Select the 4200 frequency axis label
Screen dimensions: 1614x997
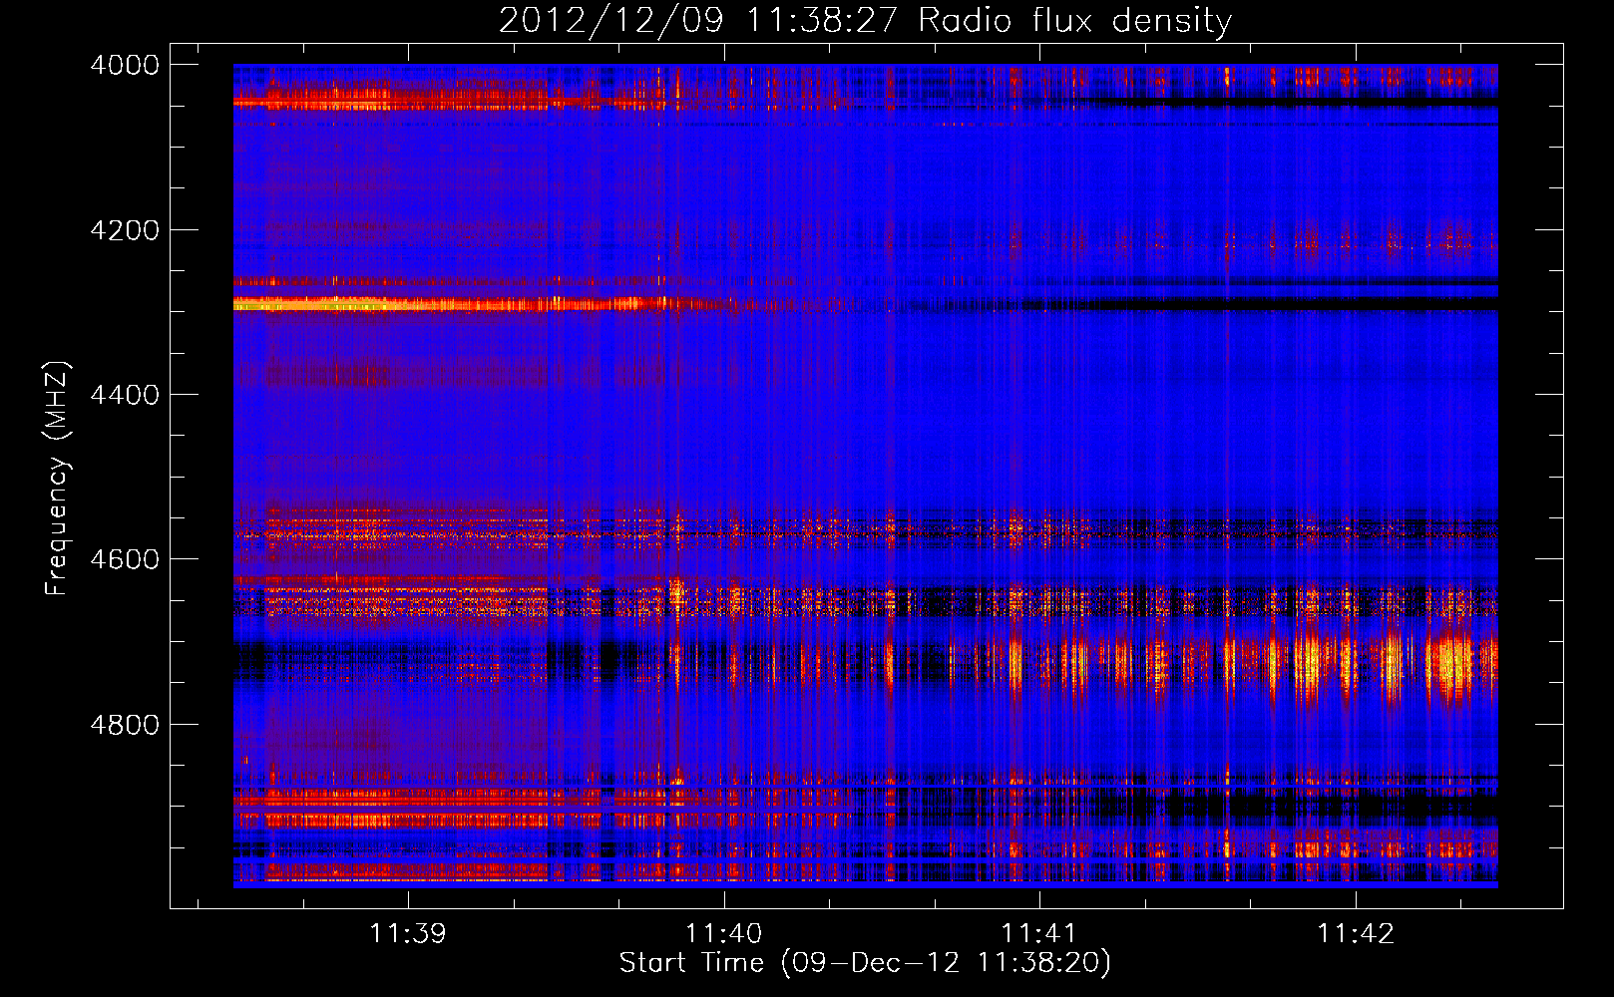pos(125,230)
